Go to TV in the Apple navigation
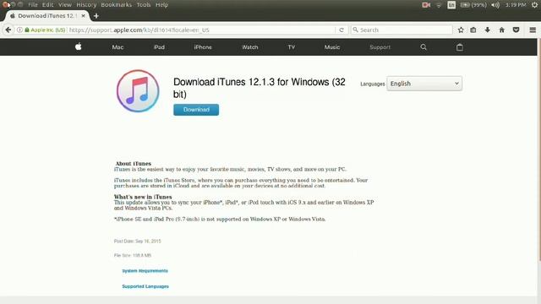This screenshot has height=304, width=541. click(292, 47)
